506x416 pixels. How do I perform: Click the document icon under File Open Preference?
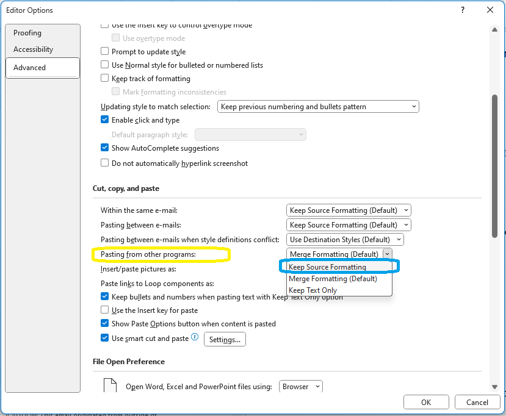tap(110, 386)
